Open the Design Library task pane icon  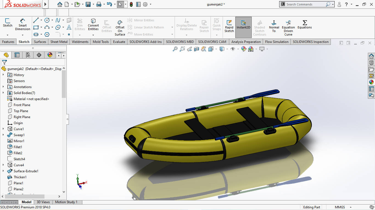(x=371, y=63)
